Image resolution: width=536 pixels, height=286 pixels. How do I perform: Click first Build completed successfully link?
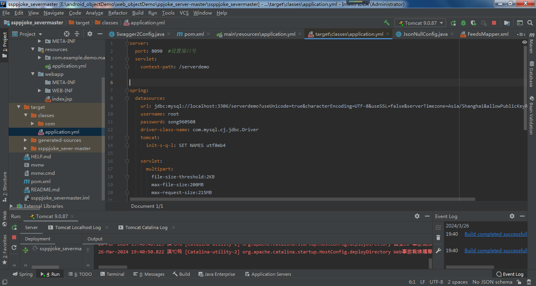click(x=496, y=234)
